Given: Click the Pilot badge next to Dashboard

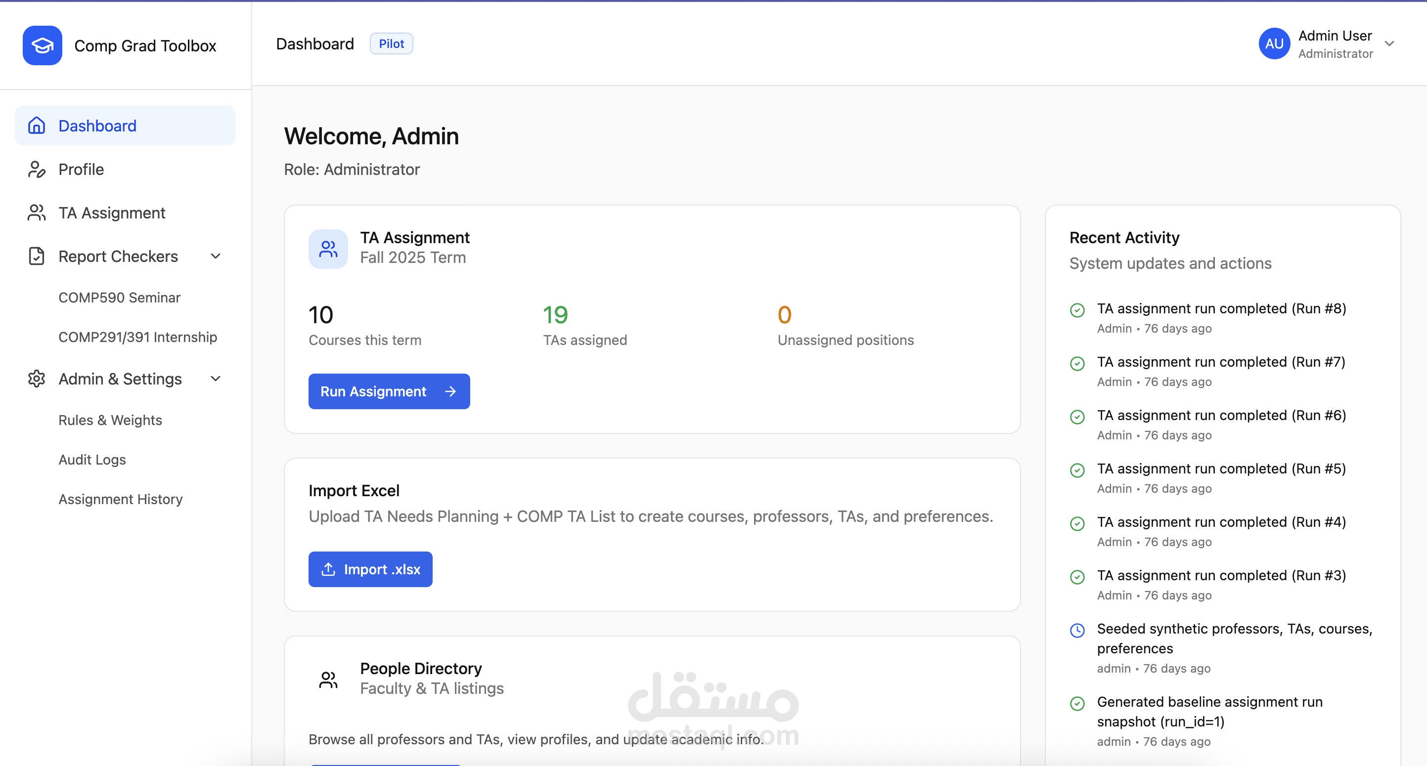Looking at the screenshot, I should (391, 43).
